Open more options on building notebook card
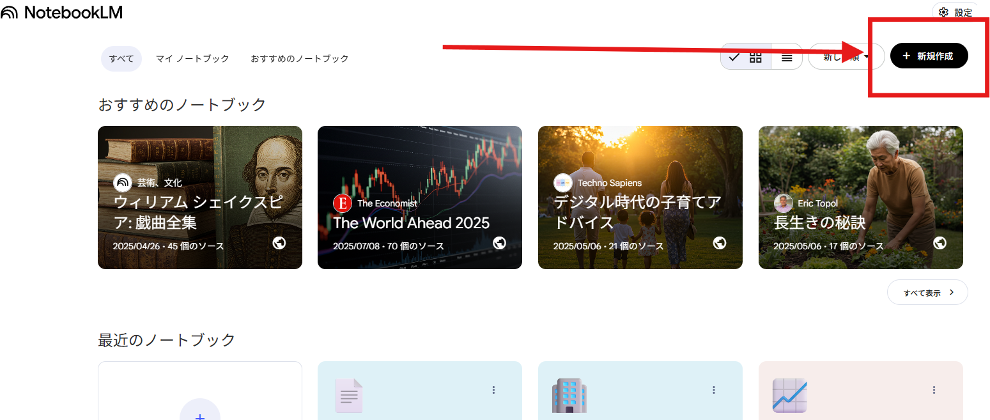Image resolution: width=990 pixels, height=420 pixels. tap(714, 390)
